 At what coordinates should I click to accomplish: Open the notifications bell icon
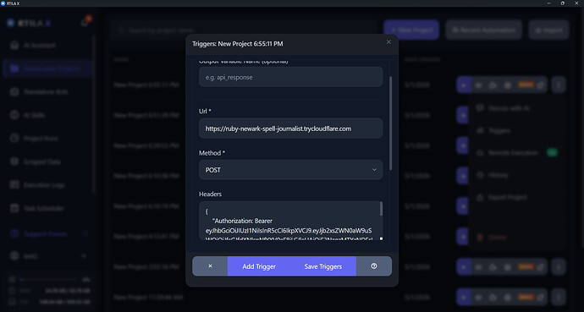(x=85, y=23)
